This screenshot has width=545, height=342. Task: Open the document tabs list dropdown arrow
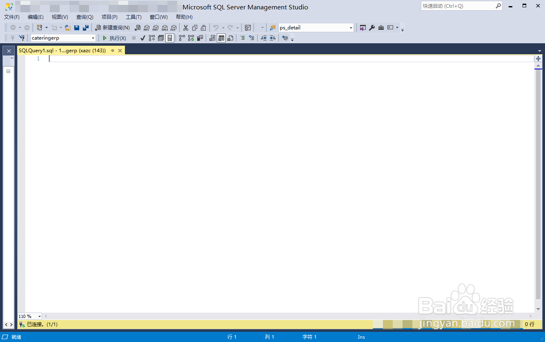(539, 51)
